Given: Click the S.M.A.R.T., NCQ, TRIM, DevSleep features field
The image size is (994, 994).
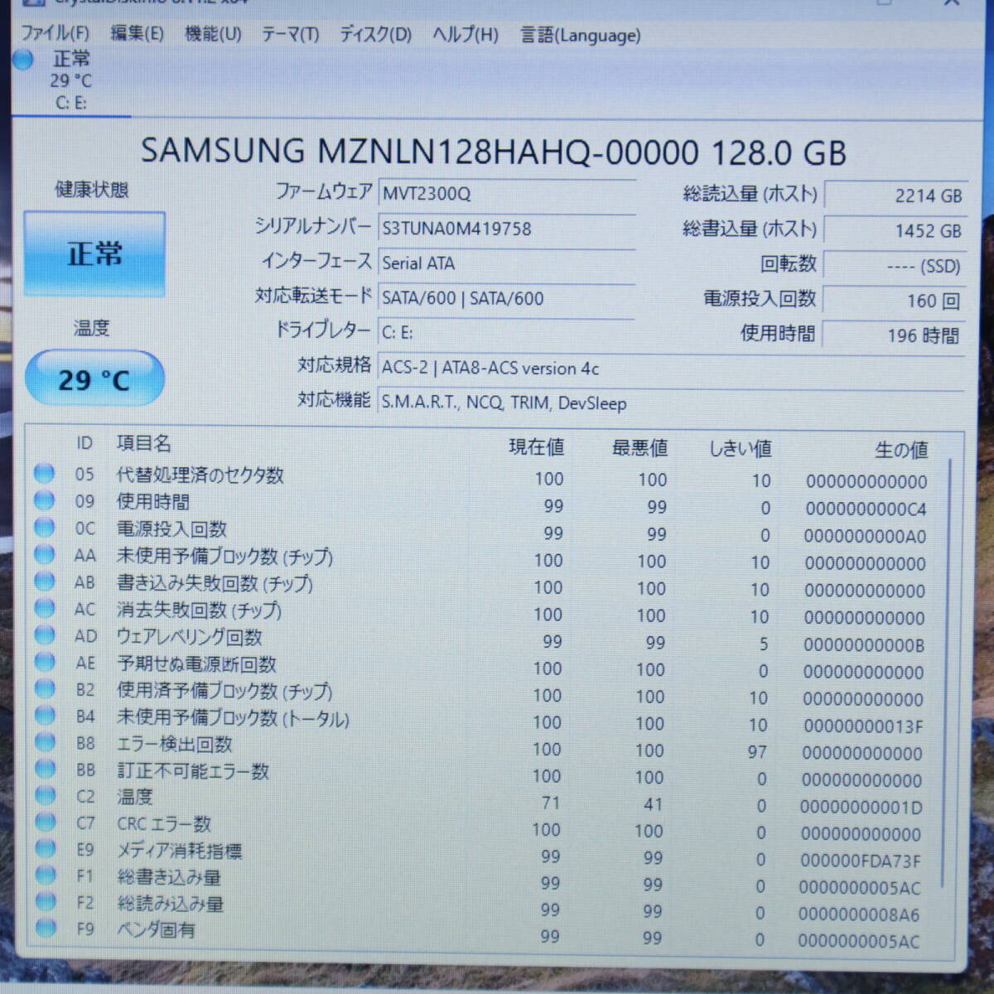Looking at the screenshot, I should (671, 403).
